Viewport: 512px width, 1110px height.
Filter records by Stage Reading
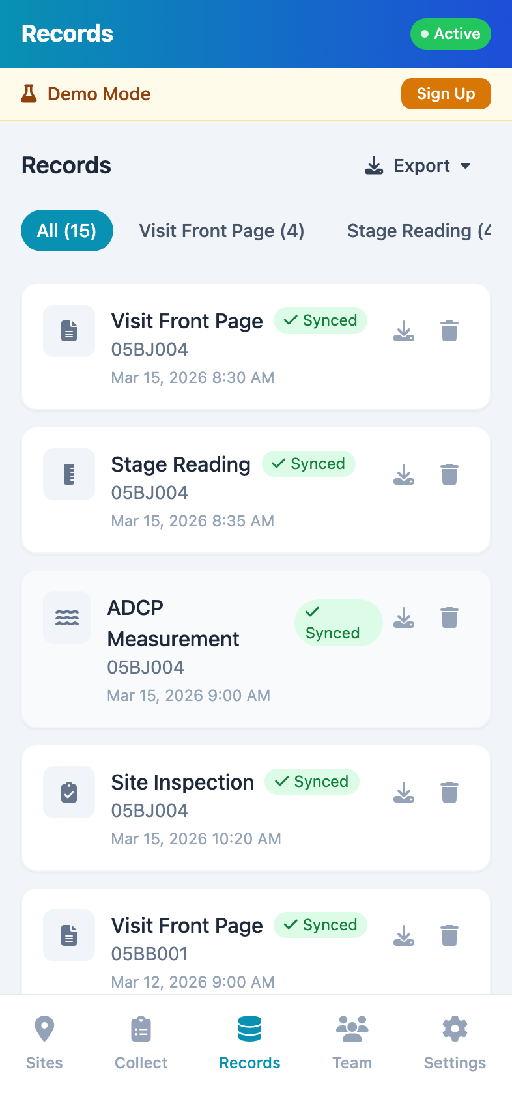point(418,231)
